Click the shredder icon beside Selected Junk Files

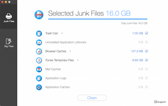(x=39, y=15)
